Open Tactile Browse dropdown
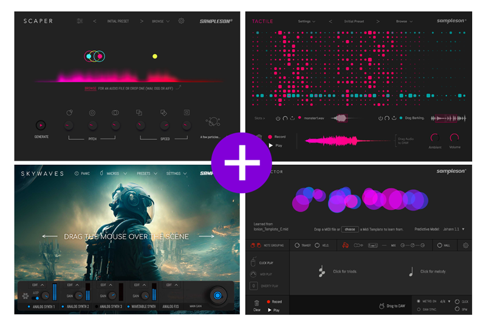This screenshot has width=486, height=318. coord(404,21)
